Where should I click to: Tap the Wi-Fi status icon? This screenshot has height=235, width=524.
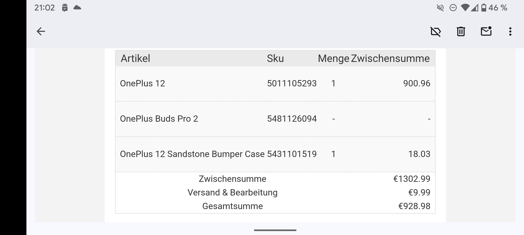[x=465, y=8]
